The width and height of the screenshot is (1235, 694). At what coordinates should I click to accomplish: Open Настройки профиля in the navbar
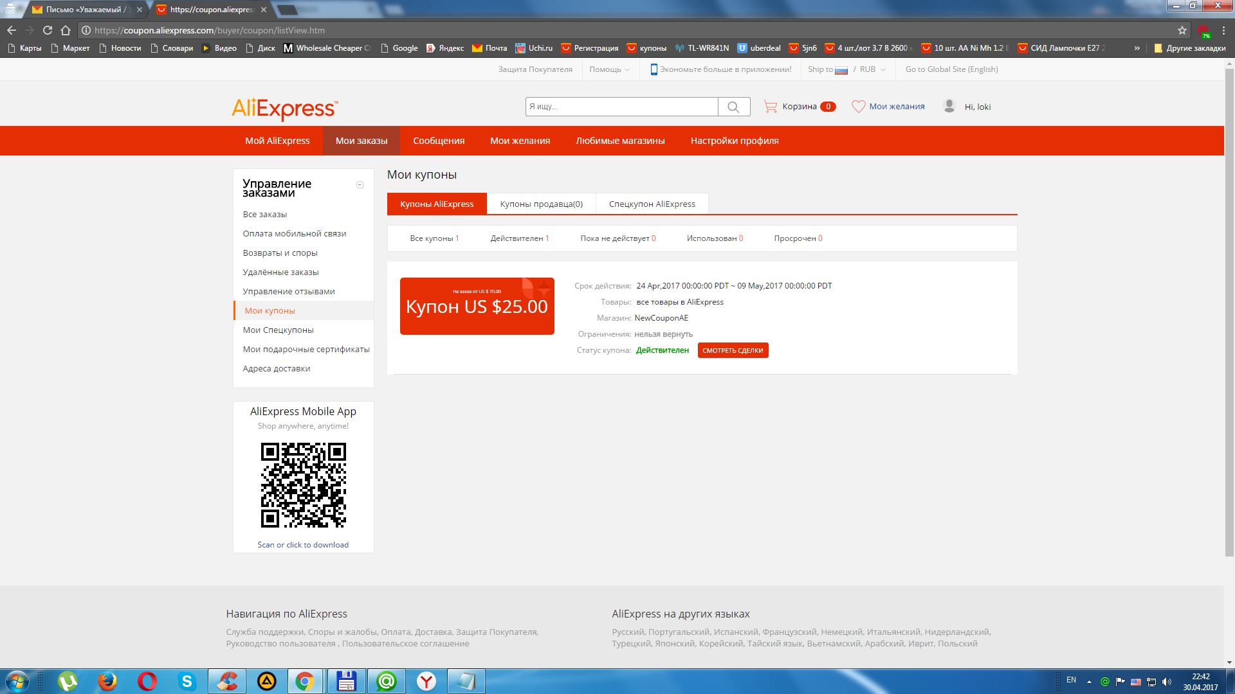click(x=735, y=141)
